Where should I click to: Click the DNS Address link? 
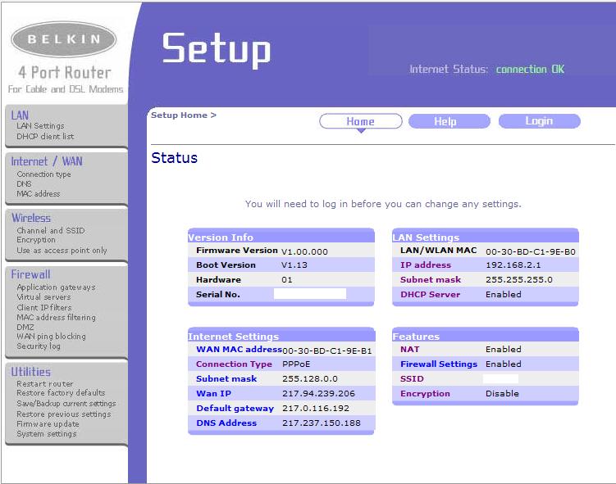[x=226, y=423]
